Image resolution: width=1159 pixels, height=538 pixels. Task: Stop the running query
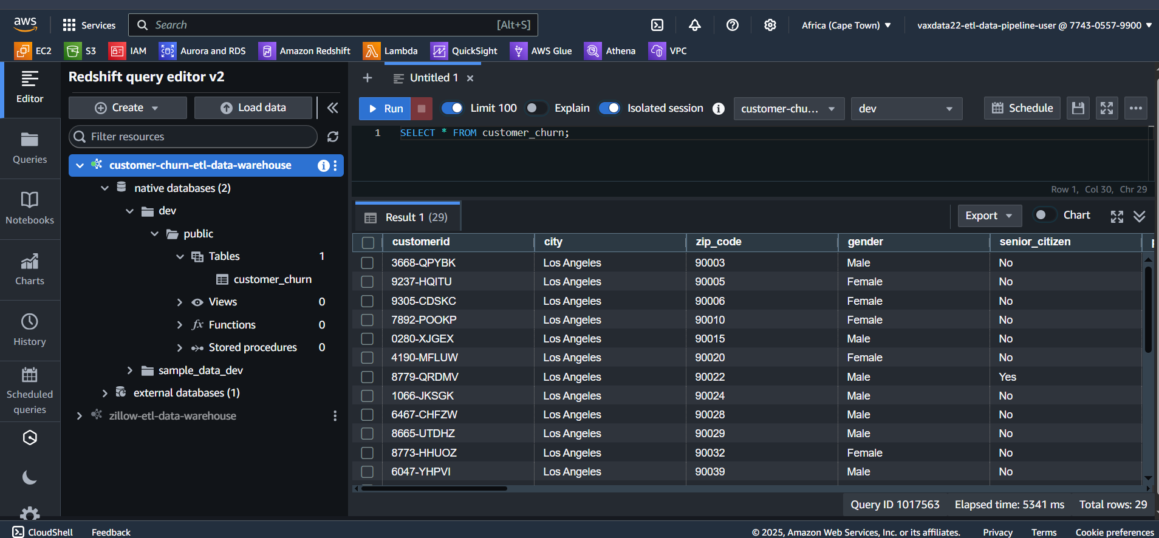click(x=422, y=109)
